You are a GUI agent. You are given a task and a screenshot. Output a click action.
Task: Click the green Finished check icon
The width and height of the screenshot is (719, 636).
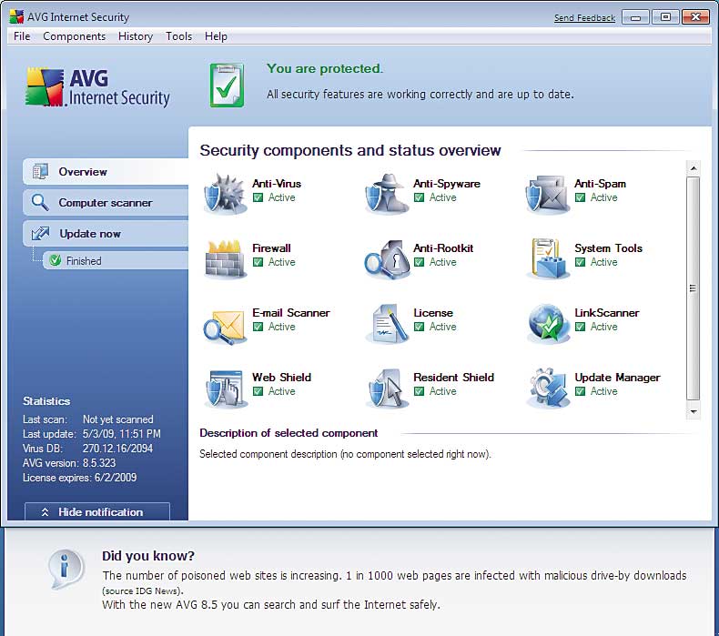[55, 260]
